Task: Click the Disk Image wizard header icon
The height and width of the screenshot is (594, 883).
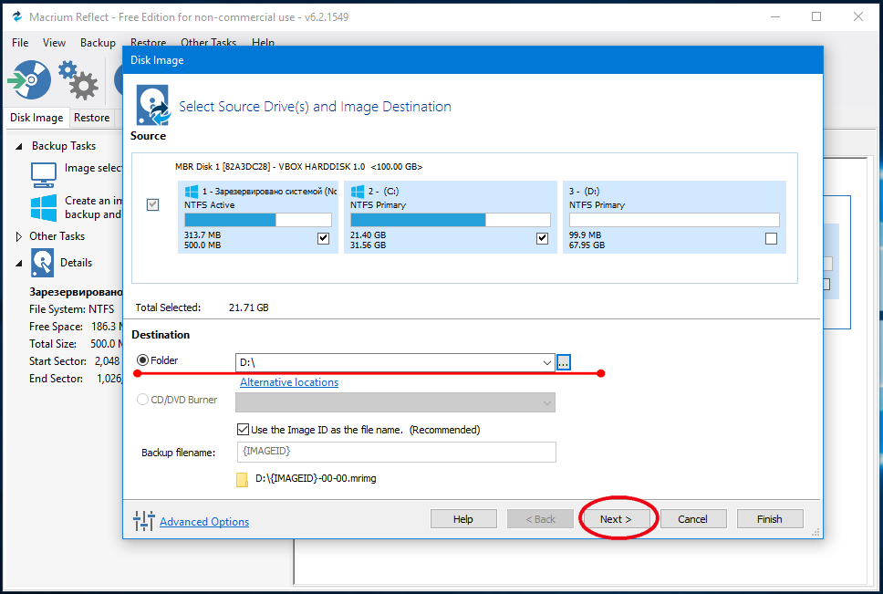Action: click(152, 104)
